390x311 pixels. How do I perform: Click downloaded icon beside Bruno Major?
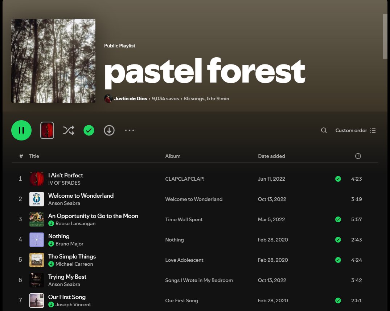click(x=51, y=244)
